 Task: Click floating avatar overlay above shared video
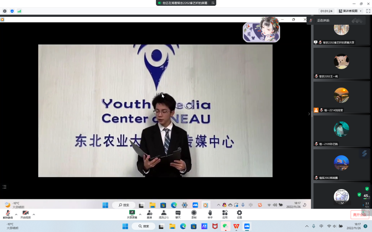[261, 30]
